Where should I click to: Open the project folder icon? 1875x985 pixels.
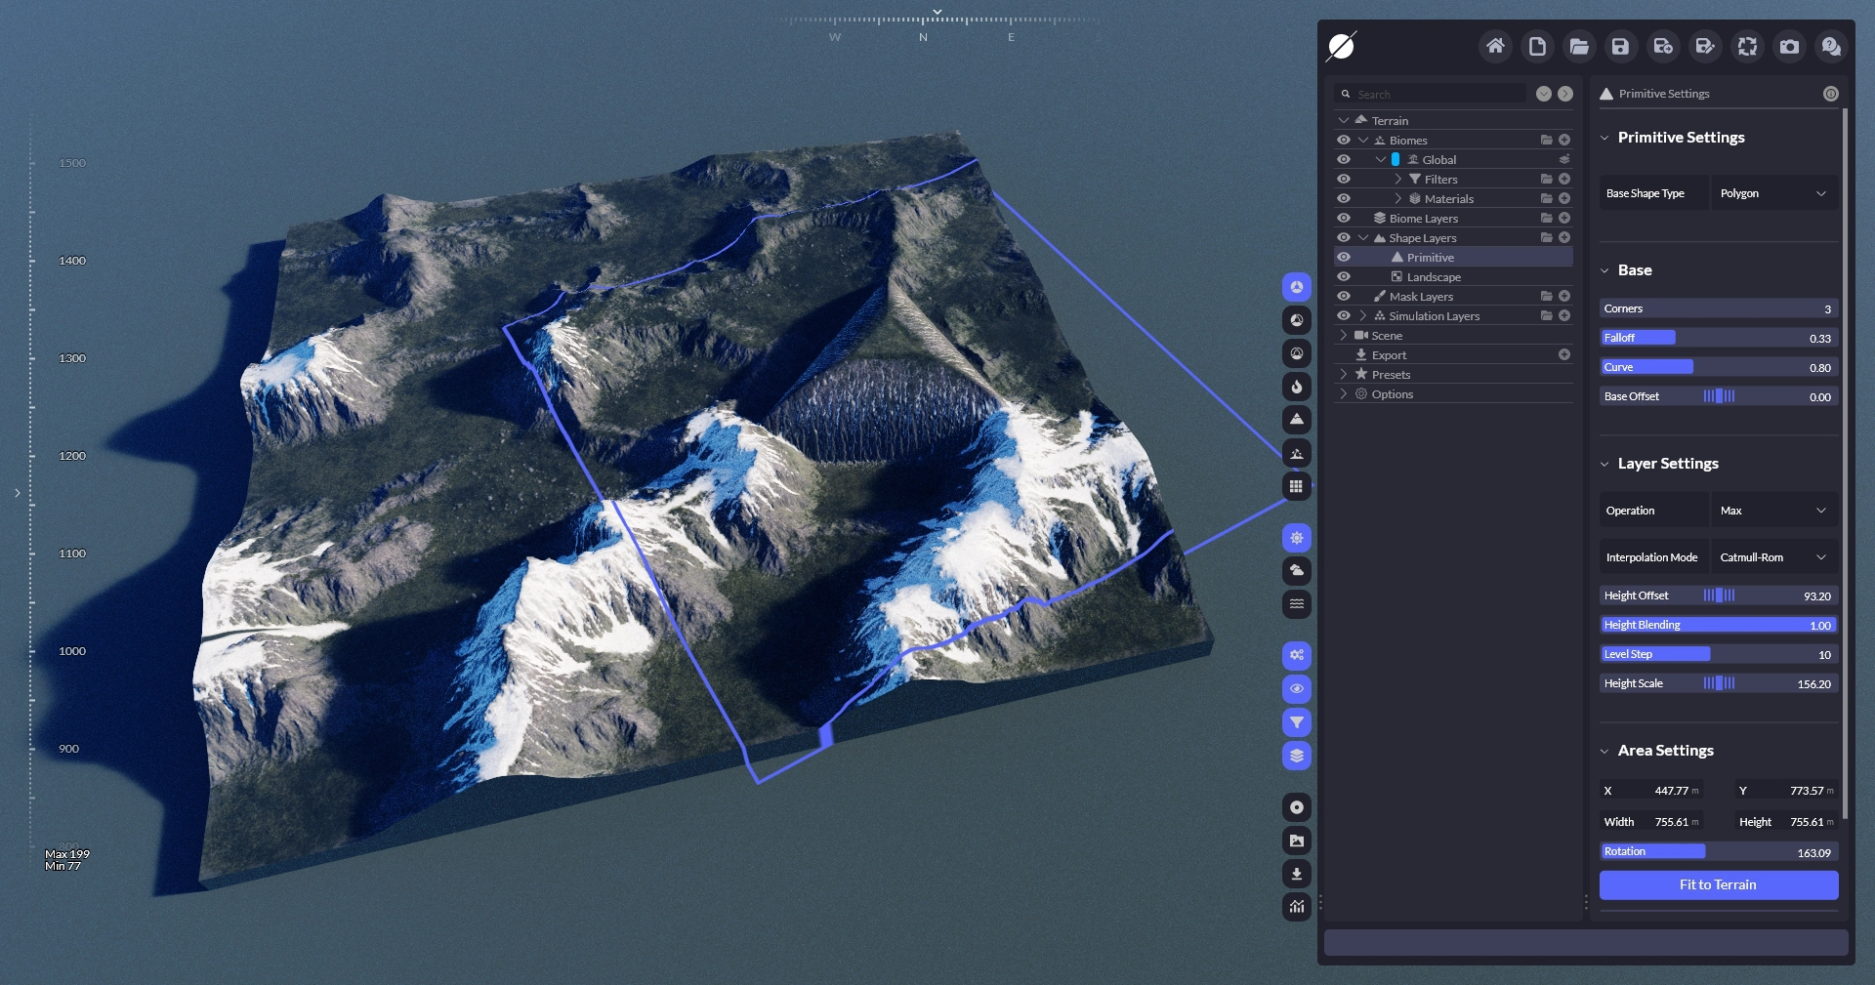pyautogui.click(x=1578, y=46)
